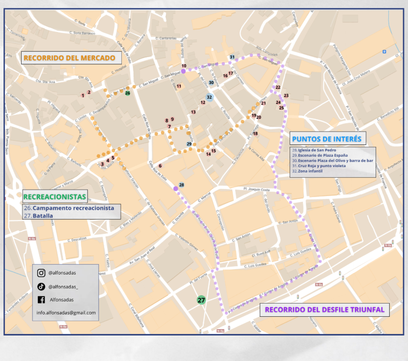The height and width of the screenshot is (361, 408).
Task: Click the green map marker numbered 27
Action: pyautogui.click(x=201, y=300)
